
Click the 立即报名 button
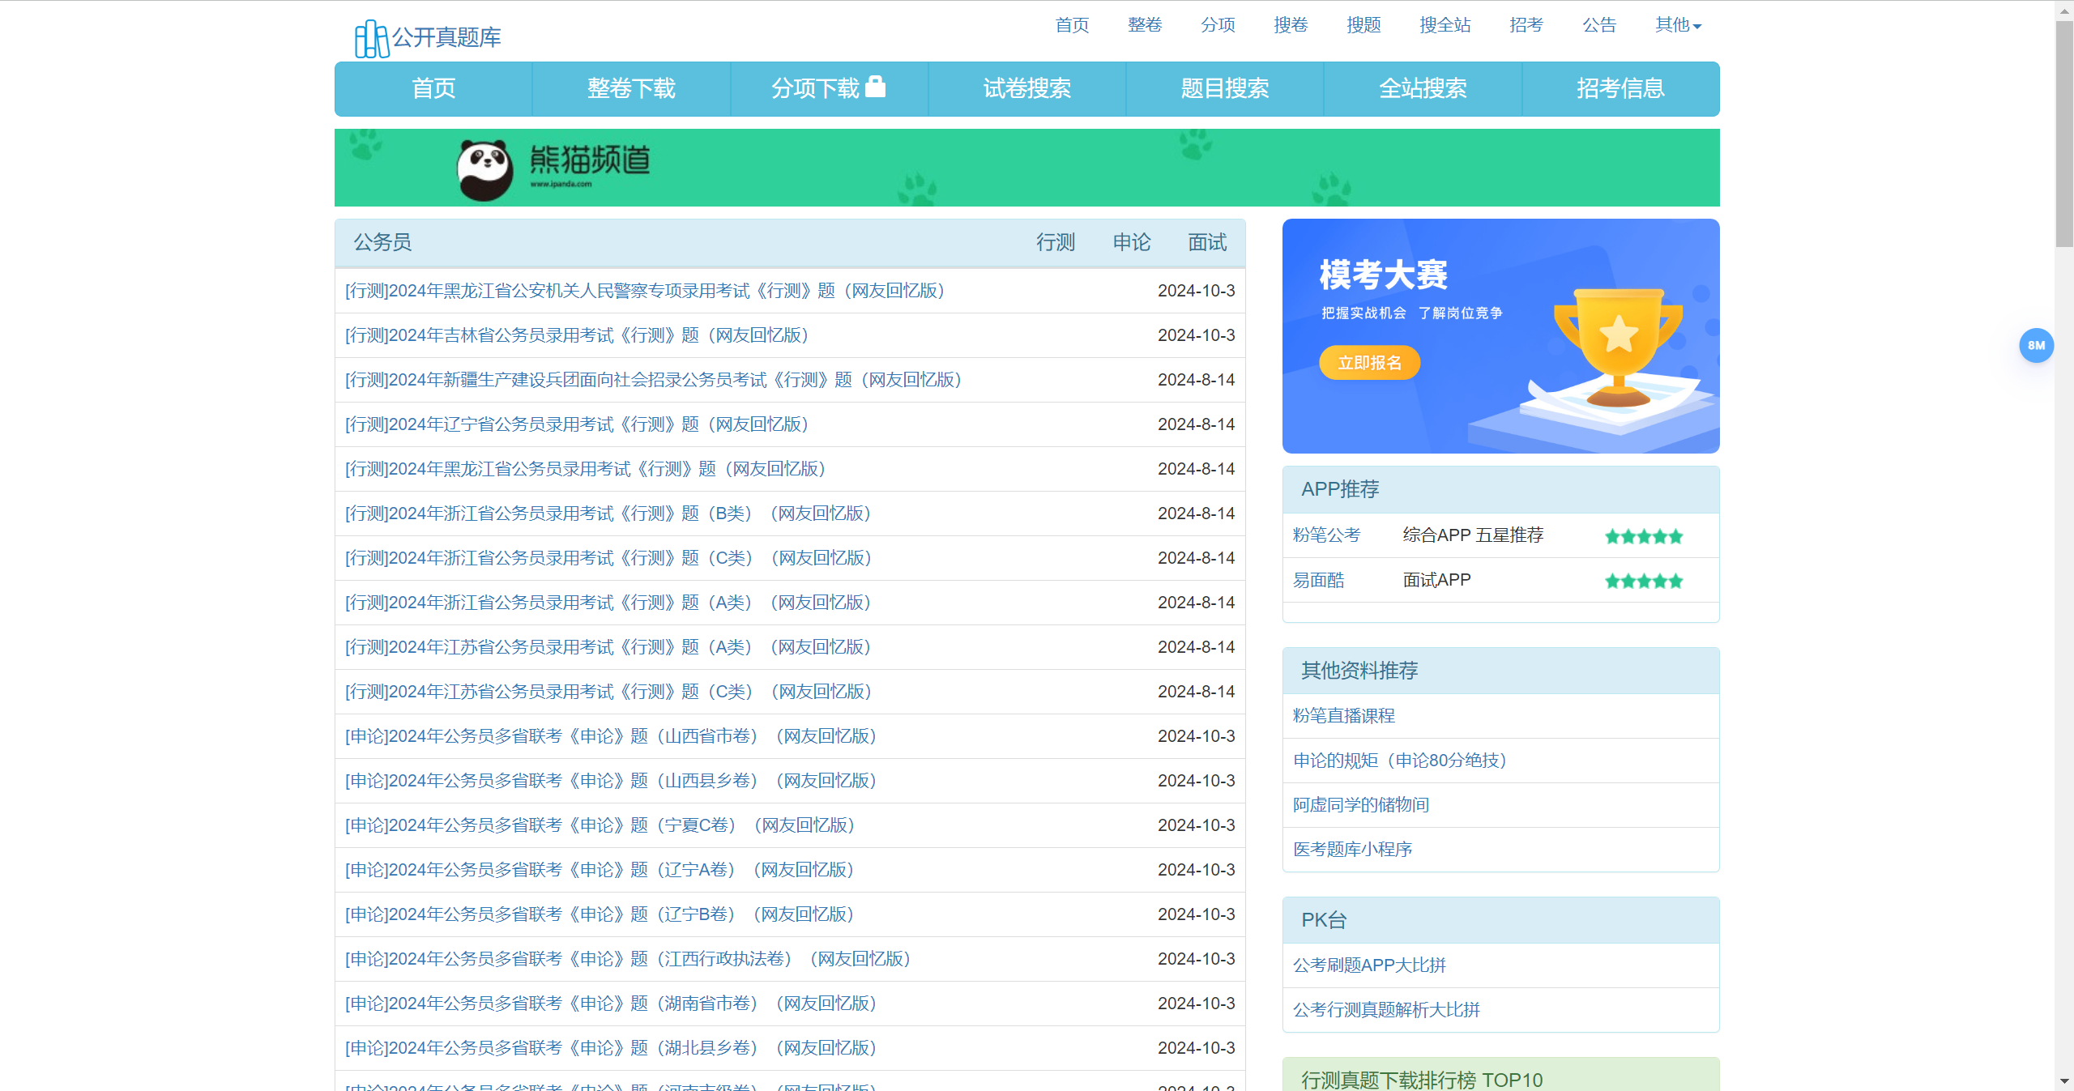click(x=1369, y=363)
